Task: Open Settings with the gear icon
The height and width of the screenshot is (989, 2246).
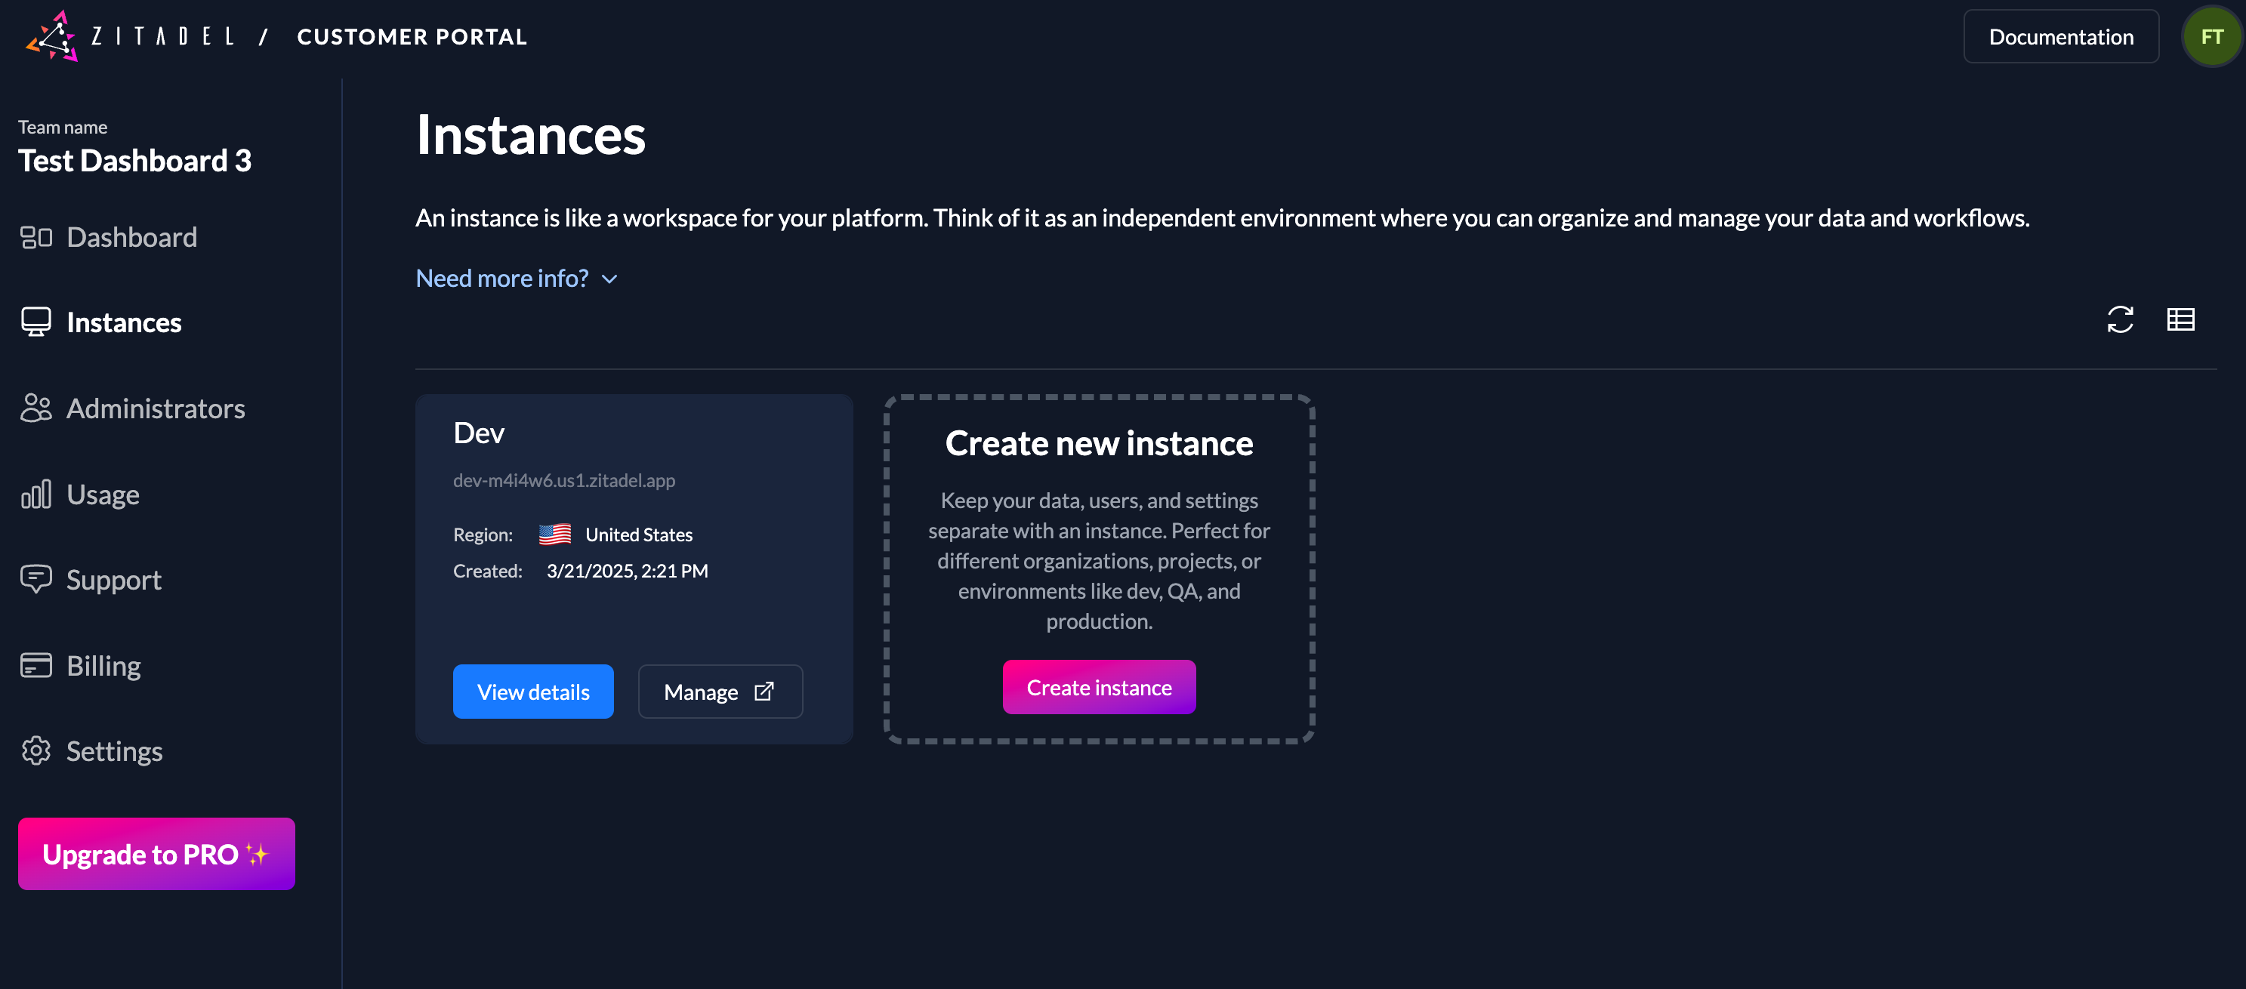Action: [x=35, y=750]
